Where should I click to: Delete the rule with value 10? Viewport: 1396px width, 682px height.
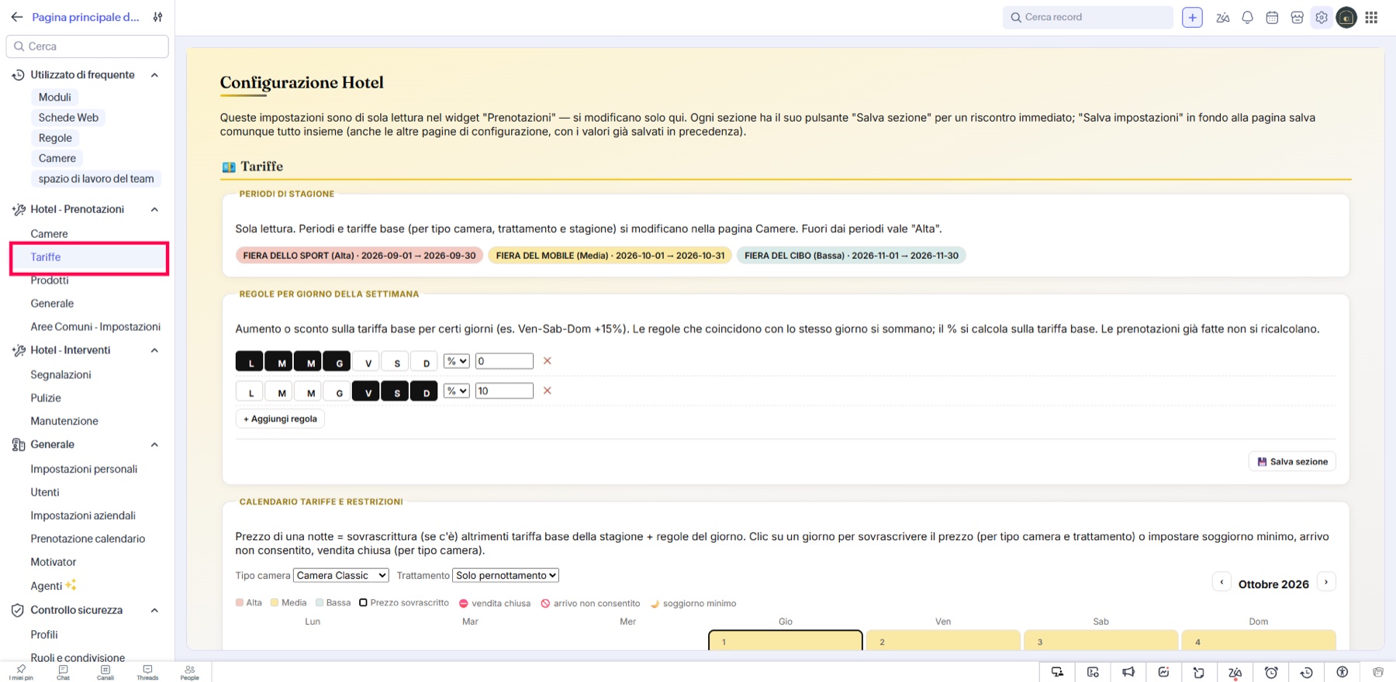click(x=548, y=391)
